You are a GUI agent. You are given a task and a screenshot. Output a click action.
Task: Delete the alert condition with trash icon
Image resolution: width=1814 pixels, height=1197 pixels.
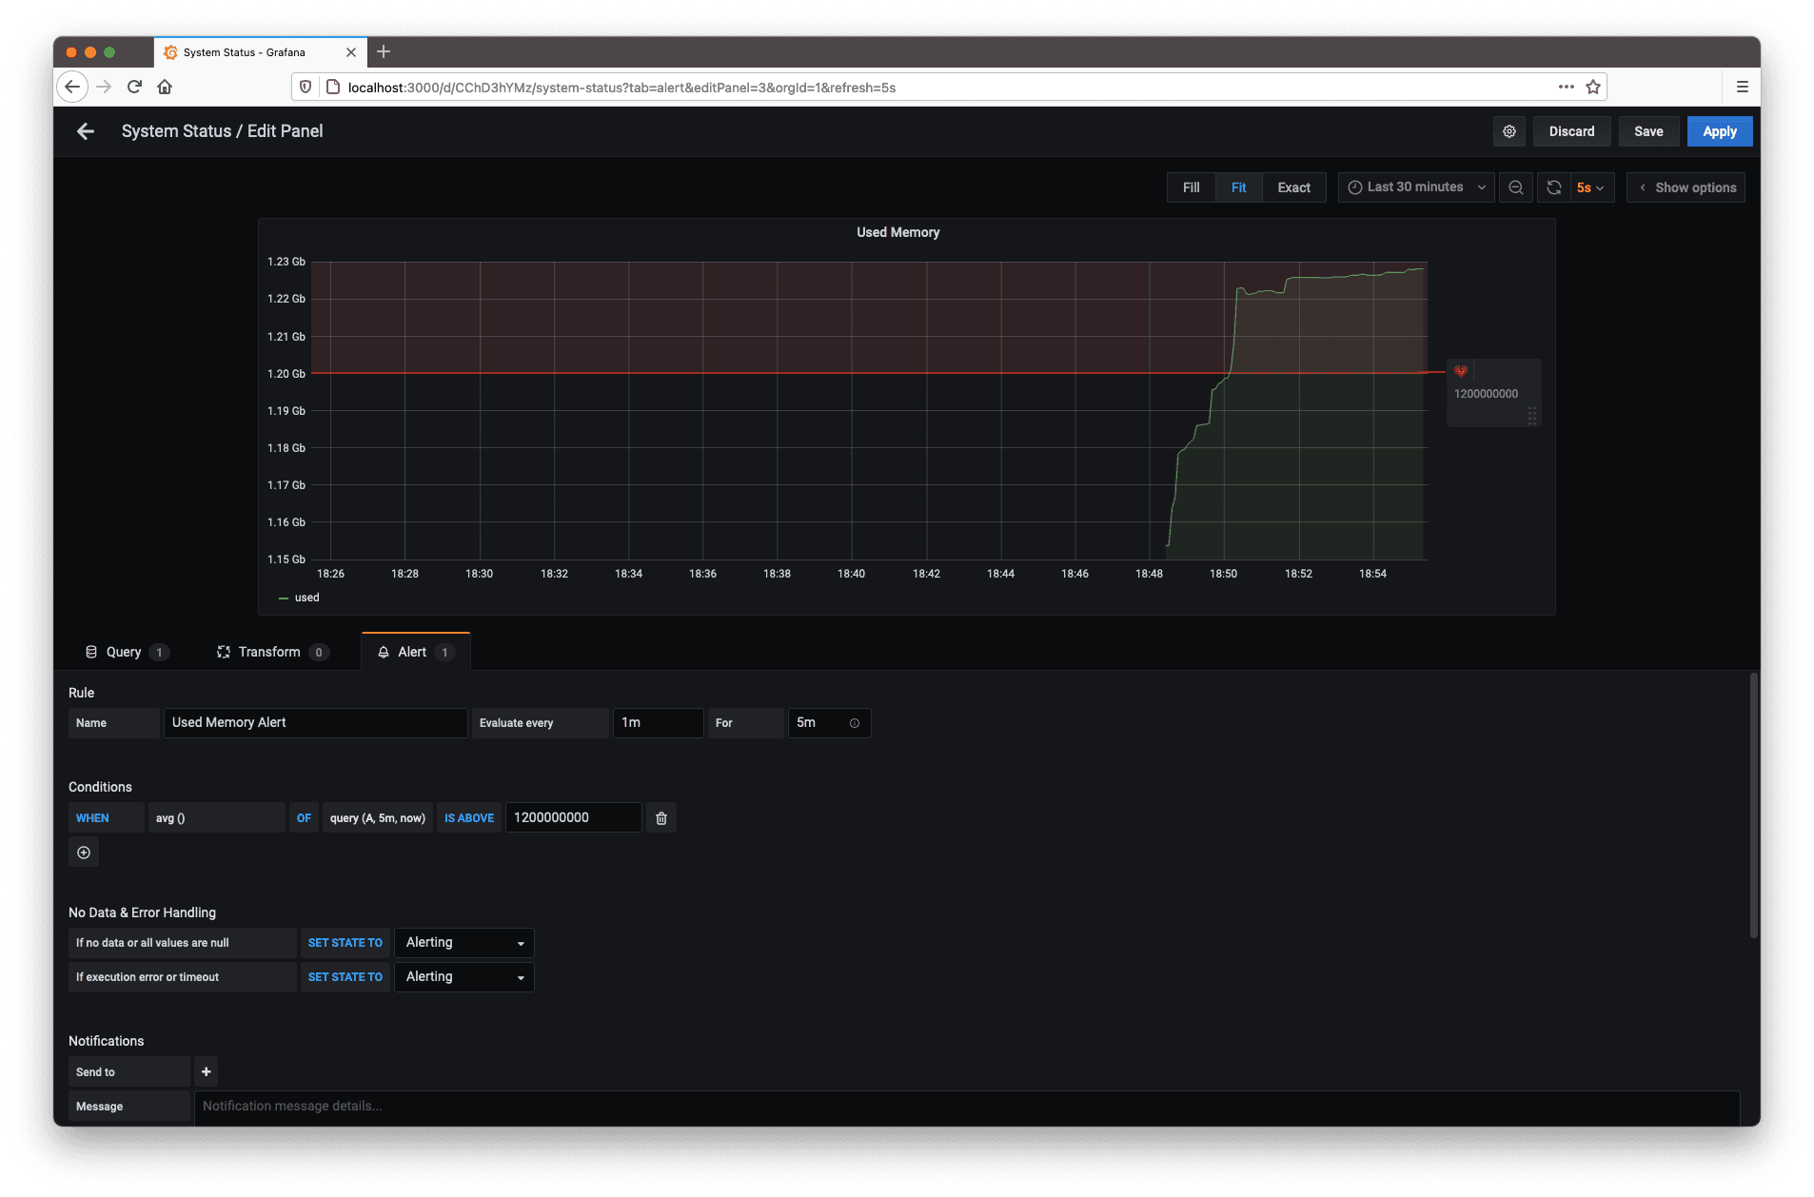pos(661,818)
